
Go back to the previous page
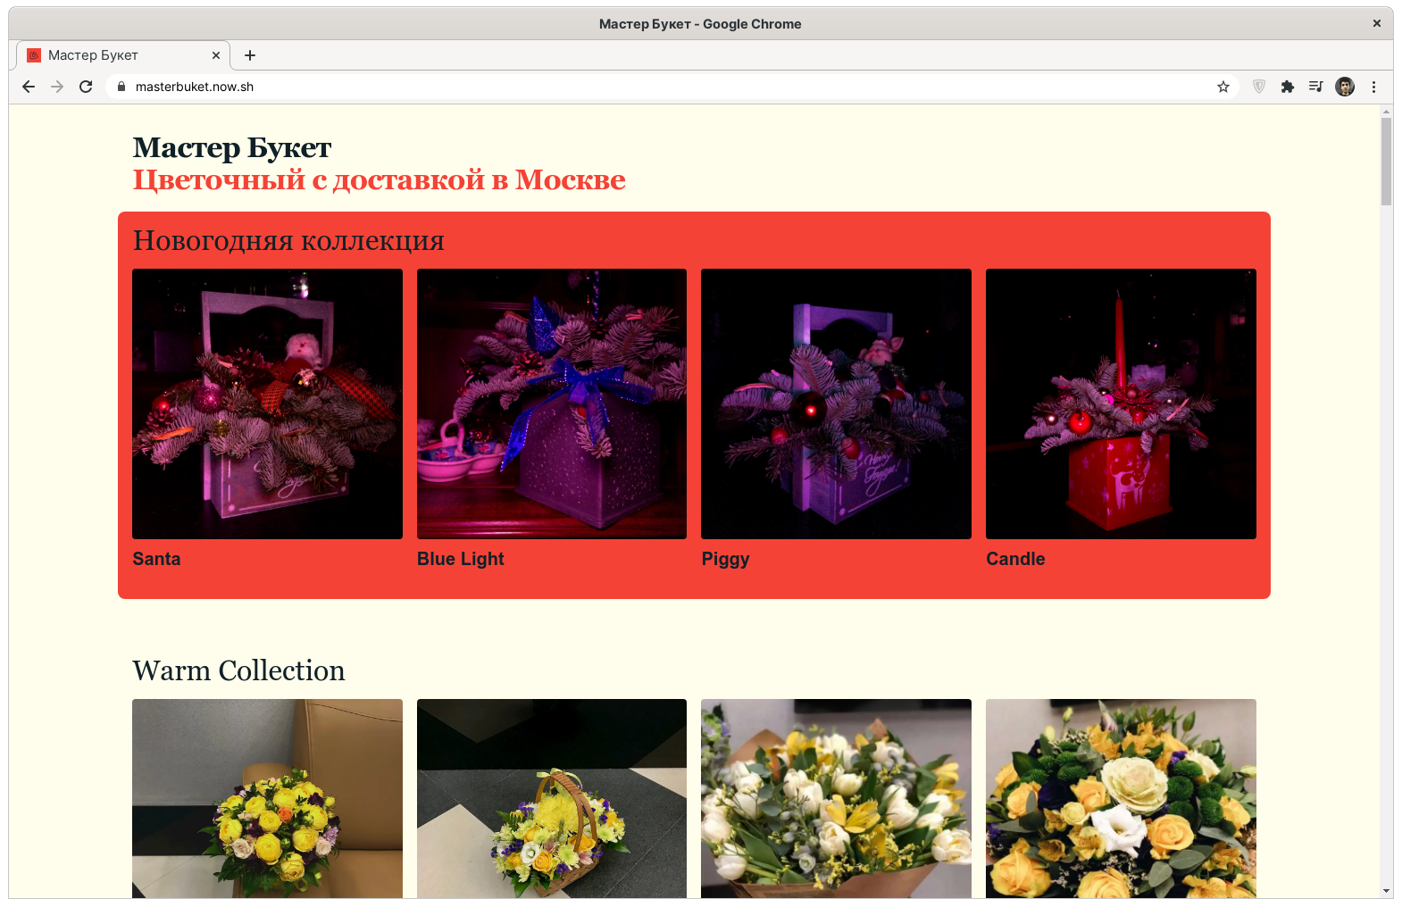pyautogui.click(x=29, y=87)
